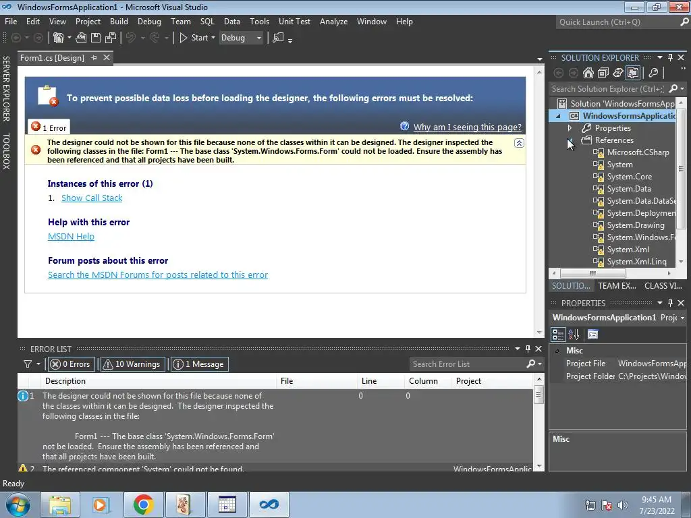Click the Redo toolbar icon
This screenshot has width=691, height=518.
(x=155, y=38)
